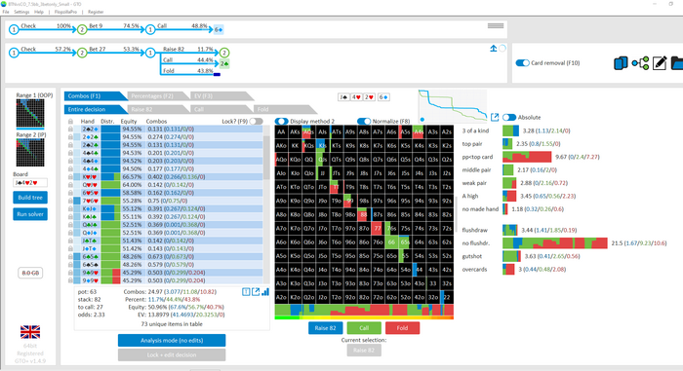683x371 pixels.
Task: Open FlopzillaPro from menu bar
Action: (65, 12)
